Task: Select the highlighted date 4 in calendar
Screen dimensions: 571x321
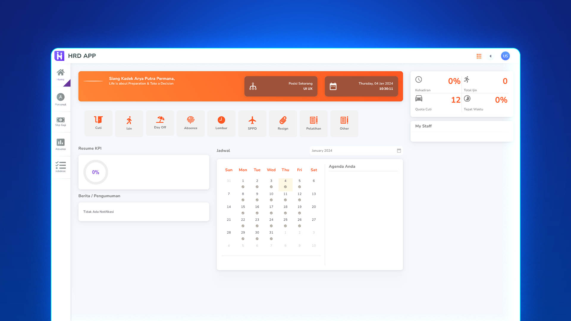Action: (285, 181)
